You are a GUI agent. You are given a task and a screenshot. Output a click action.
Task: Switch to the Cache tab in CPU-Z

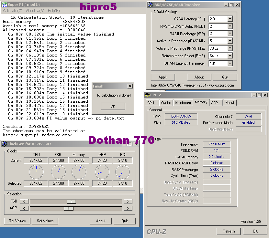coord(166,103)
